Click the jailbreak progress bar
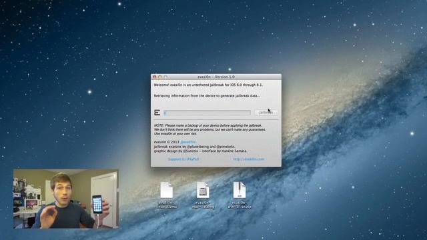Image resolution: width=427 pixels, height=240 pixels. (207, 113)
